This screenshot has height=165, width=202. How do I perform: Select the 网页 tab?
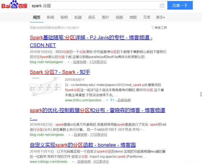point(37,17)
